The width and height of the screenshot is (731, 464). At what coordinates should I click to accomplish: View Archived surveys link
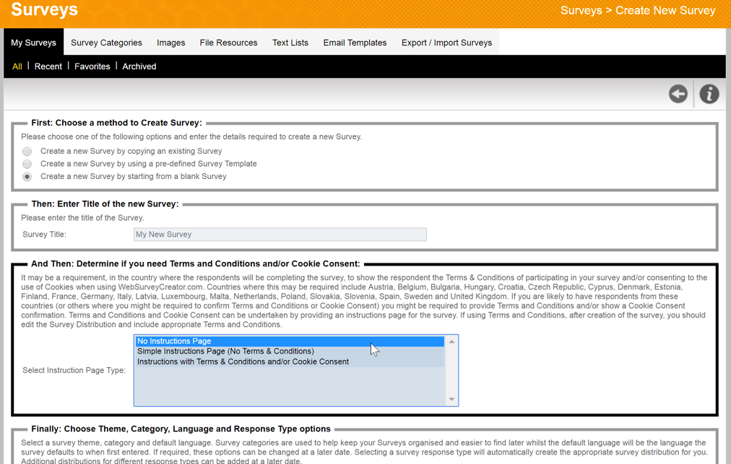click(139, 66)
